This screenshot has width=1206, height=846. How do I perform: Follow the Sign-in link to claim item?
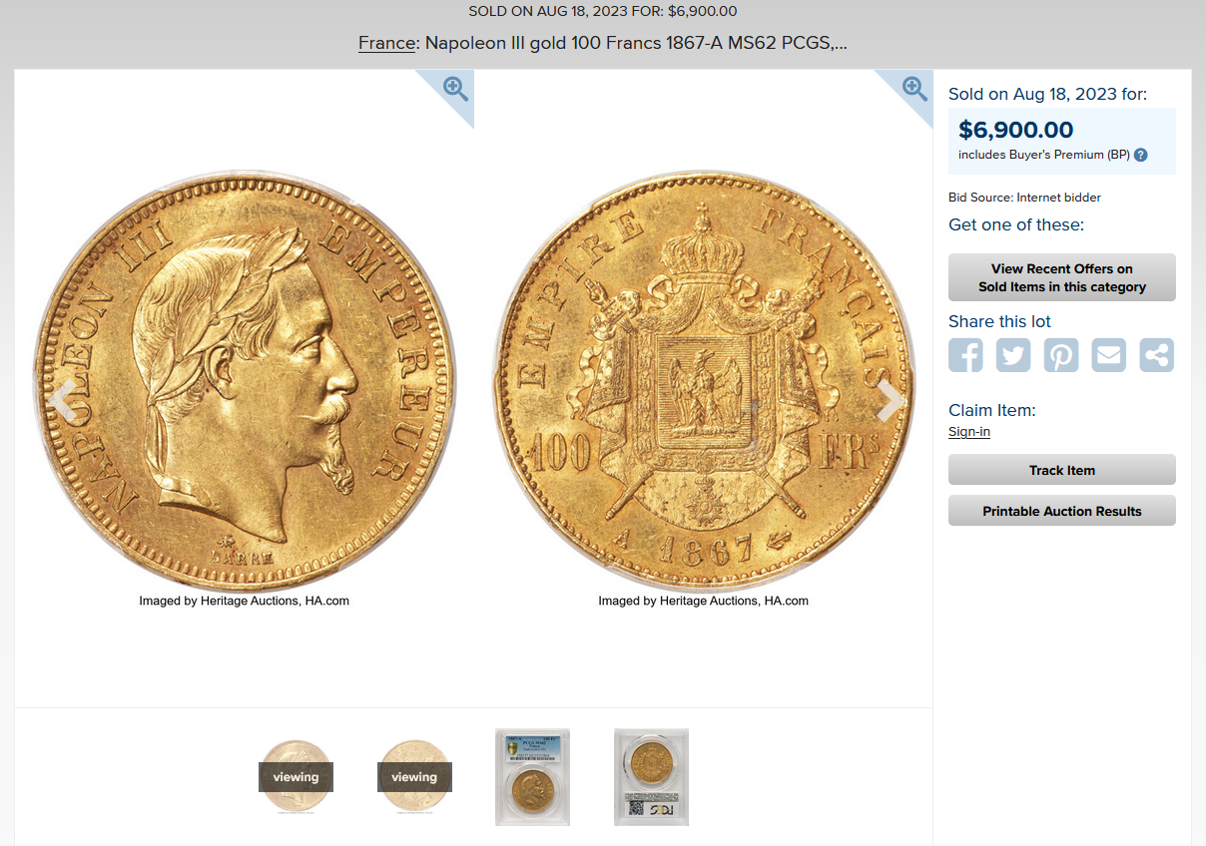tap(969, 432)
